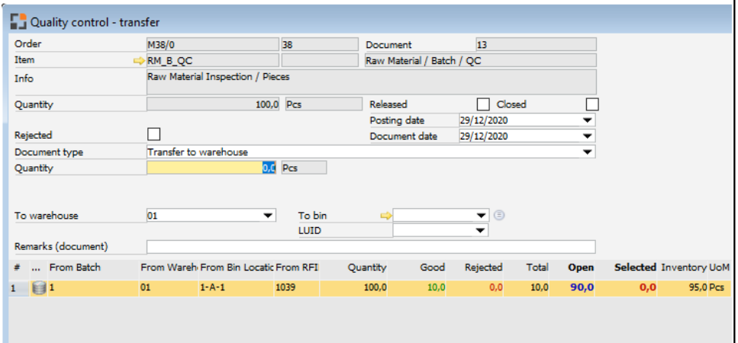The width and height of the screenshot is (738, 343).
Task: Click the yellow link arrow beside Item
Action: tap(139, 60)
